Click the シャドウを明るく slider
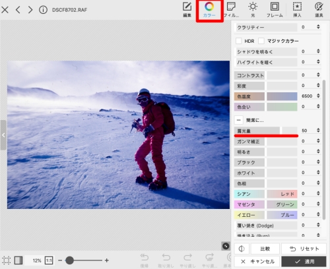The height and width of the screenshot is (269, 330). pyautogui.click(x=266, y=51)
